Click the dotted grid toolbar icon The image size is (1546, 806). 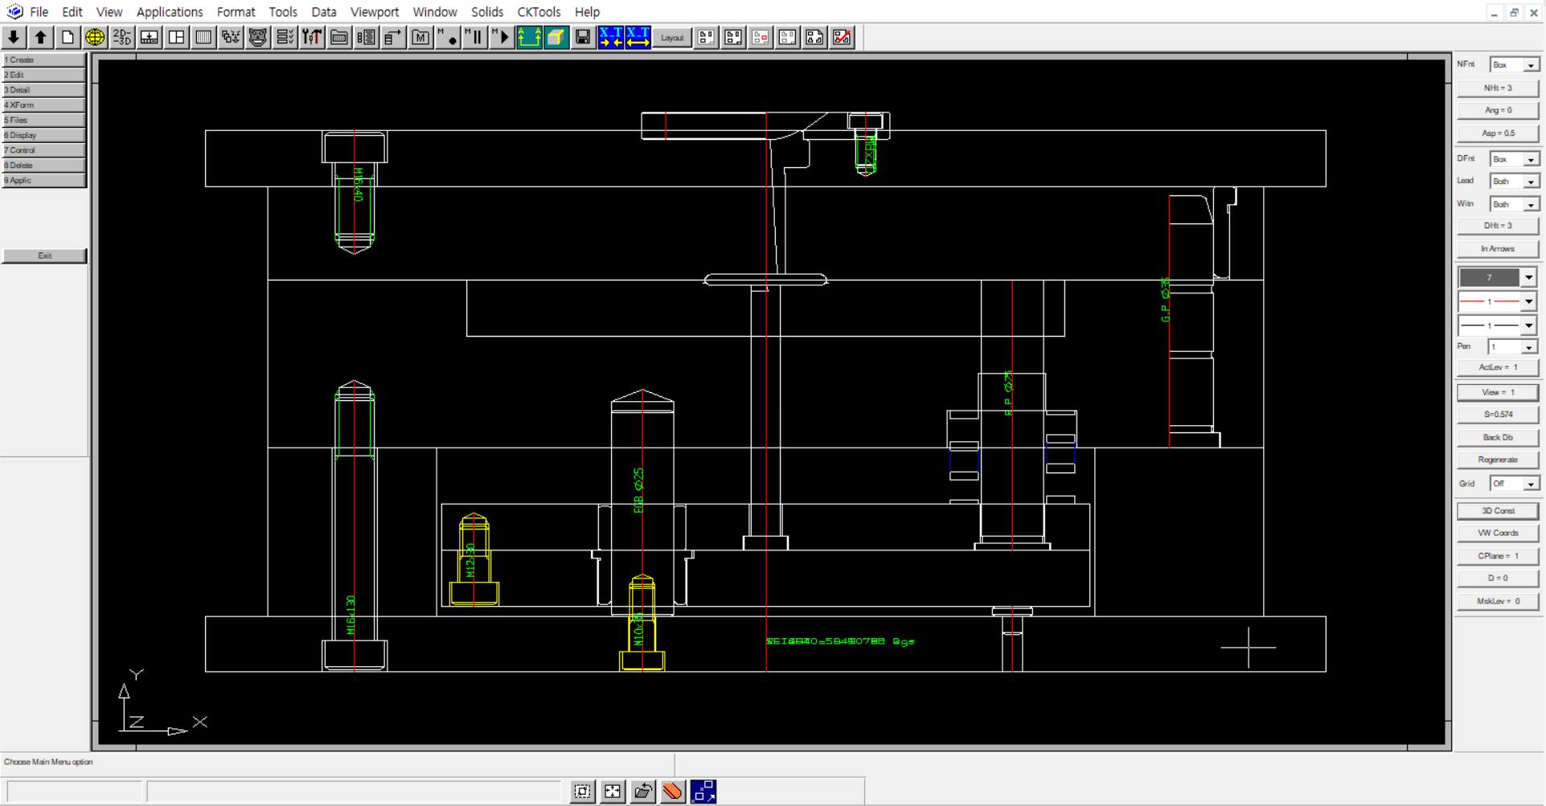click(x=204, y=37)
